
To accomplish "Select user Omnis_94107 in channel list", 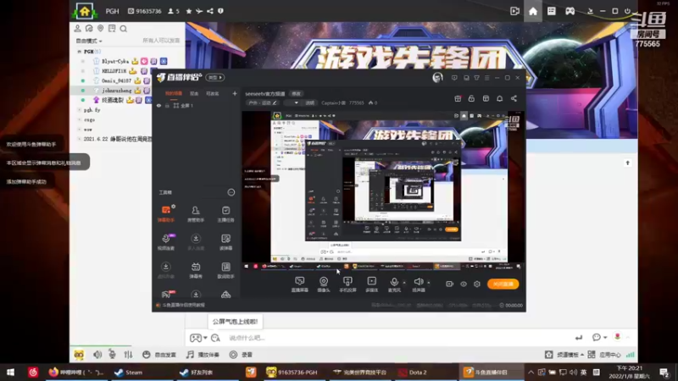I will coord(116,80).
